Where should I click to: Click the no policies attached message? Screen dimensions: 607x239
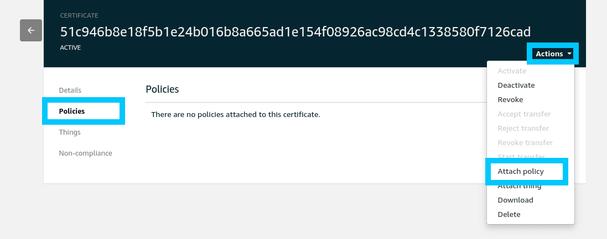point(236,115)
